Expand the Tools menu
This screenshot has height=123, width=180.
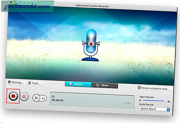coord(35,83)
